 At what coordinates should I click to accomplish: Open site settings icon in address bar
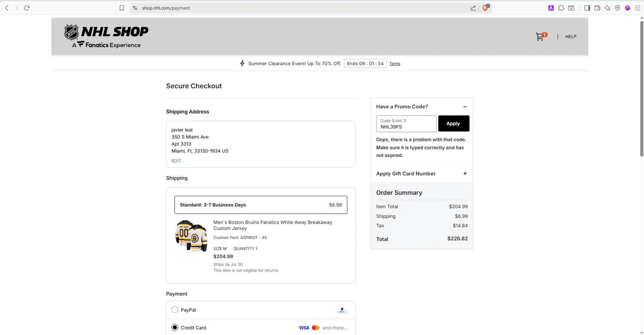tap(135, 8)
